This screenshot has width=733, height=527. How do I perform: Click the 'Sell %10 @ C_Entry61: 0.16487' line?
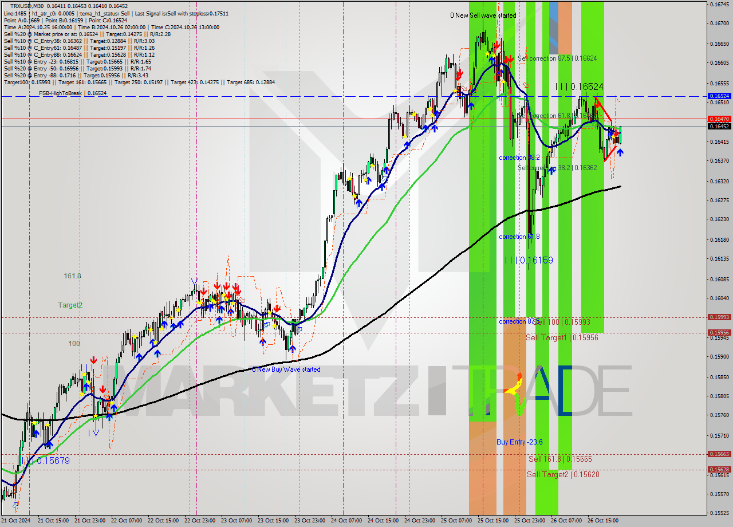coord(79,48)
